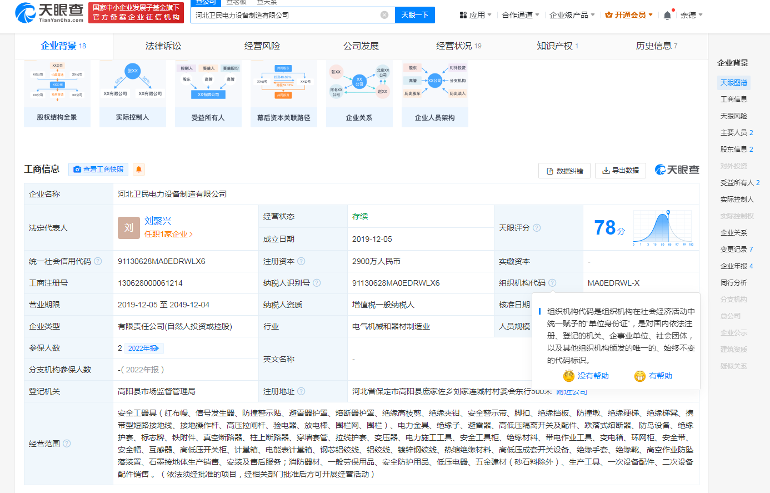Jump to 实际控制人 in the sidebar
770x493 pixels.
tap(737, 200)
